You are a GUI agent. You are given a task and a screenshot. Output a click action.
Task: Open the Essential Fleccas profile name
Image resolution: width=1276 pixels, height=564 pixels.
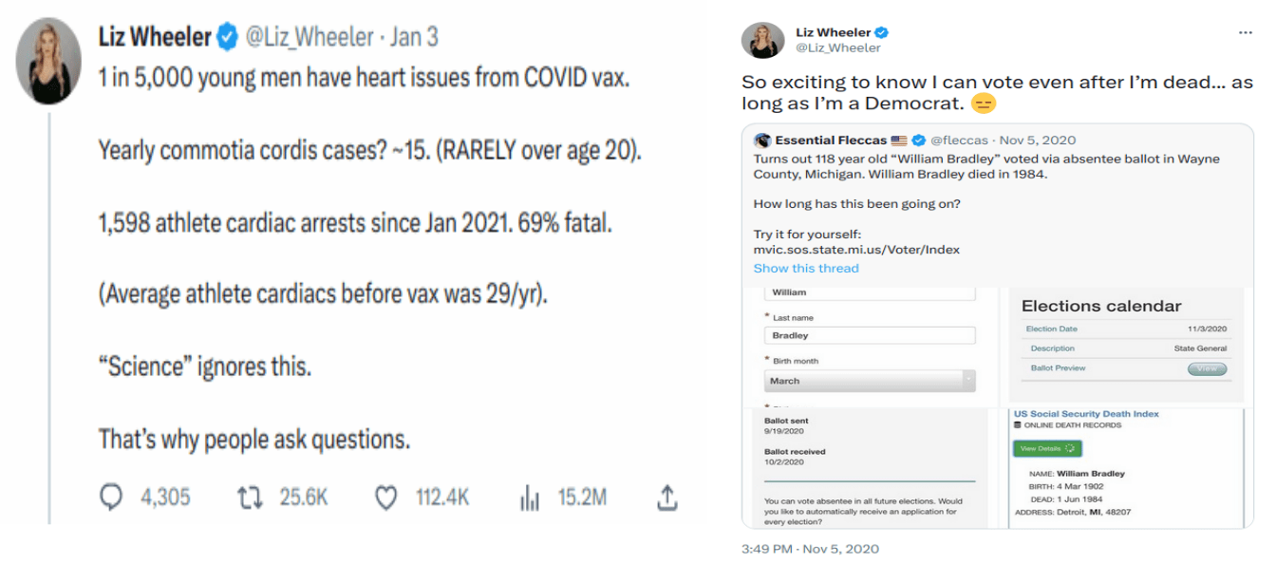pos(832,141)
